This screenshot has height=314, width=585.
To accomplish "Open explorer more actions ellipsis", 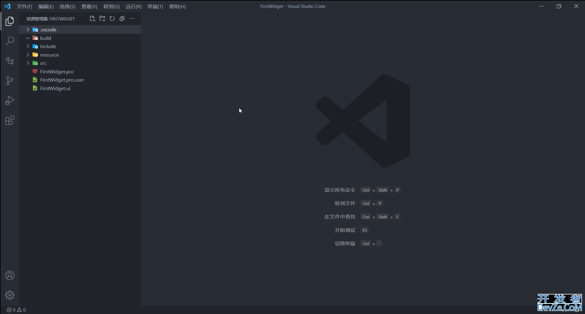I will [132, 19].
